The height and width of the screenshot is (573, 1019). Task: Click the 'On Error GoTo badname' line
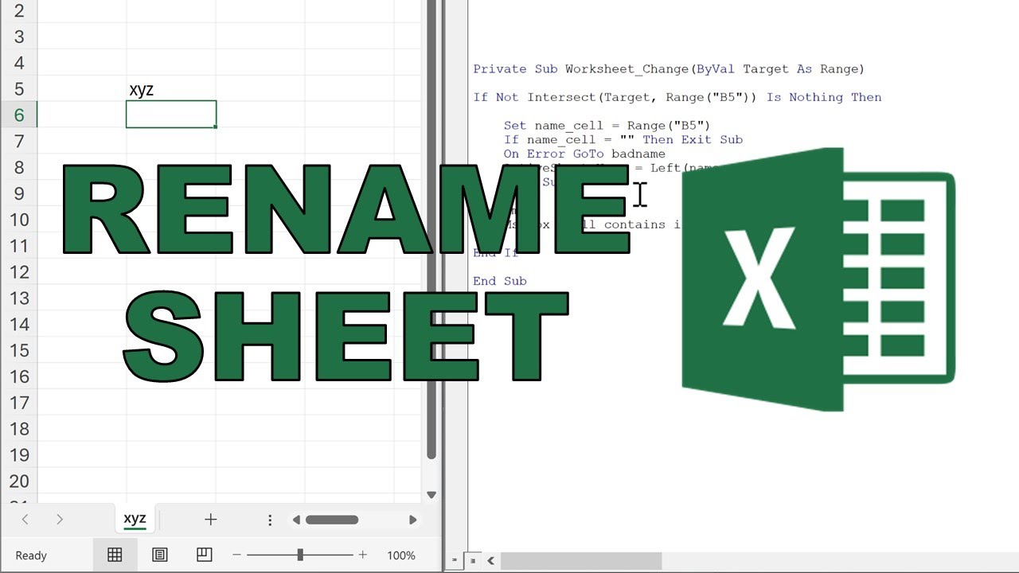click(x=584, y=154)
